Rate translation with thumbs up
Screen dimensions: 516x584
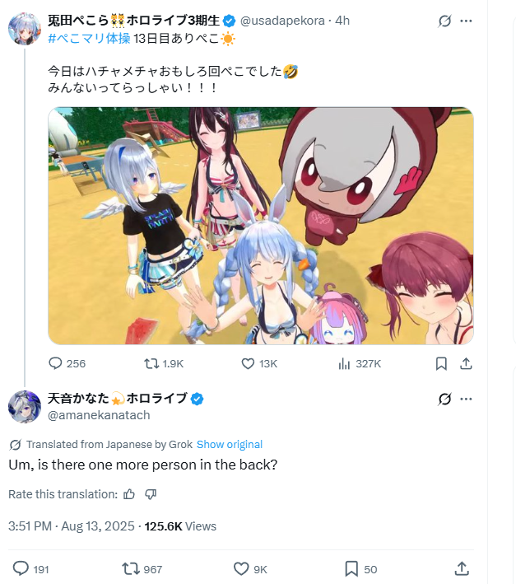[129, 494]
